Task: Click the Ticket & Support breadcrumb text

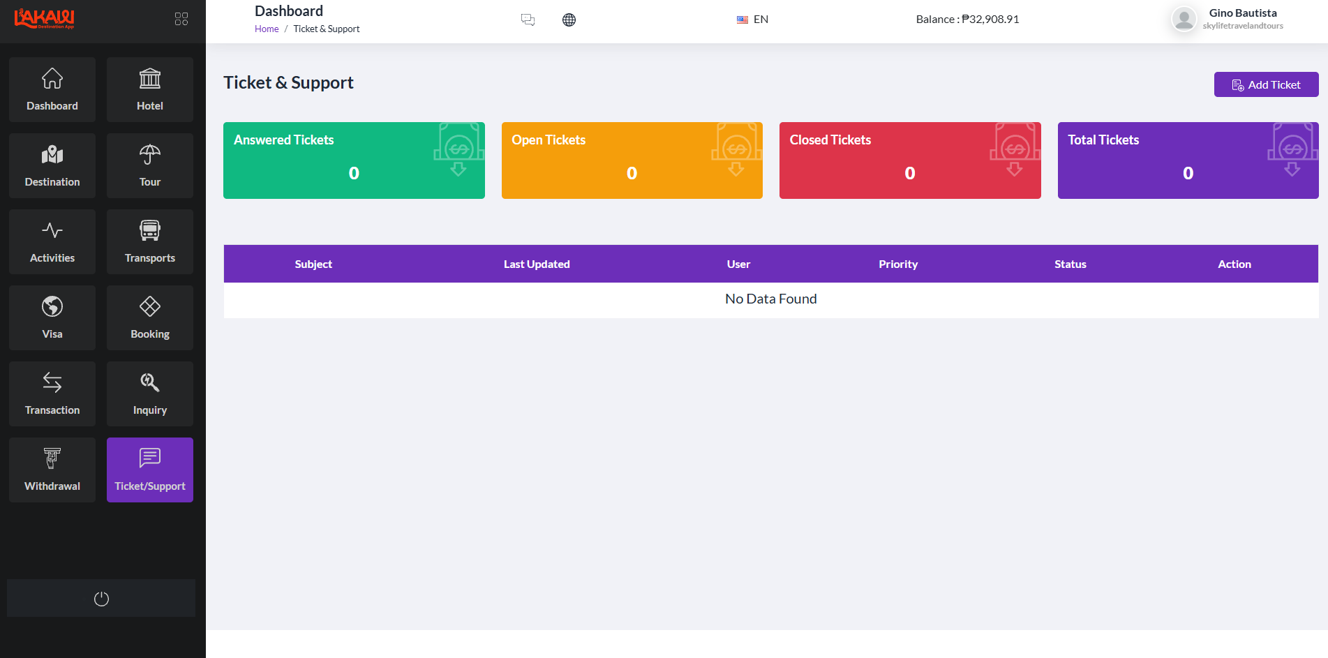Action: (x=327, y=29)
